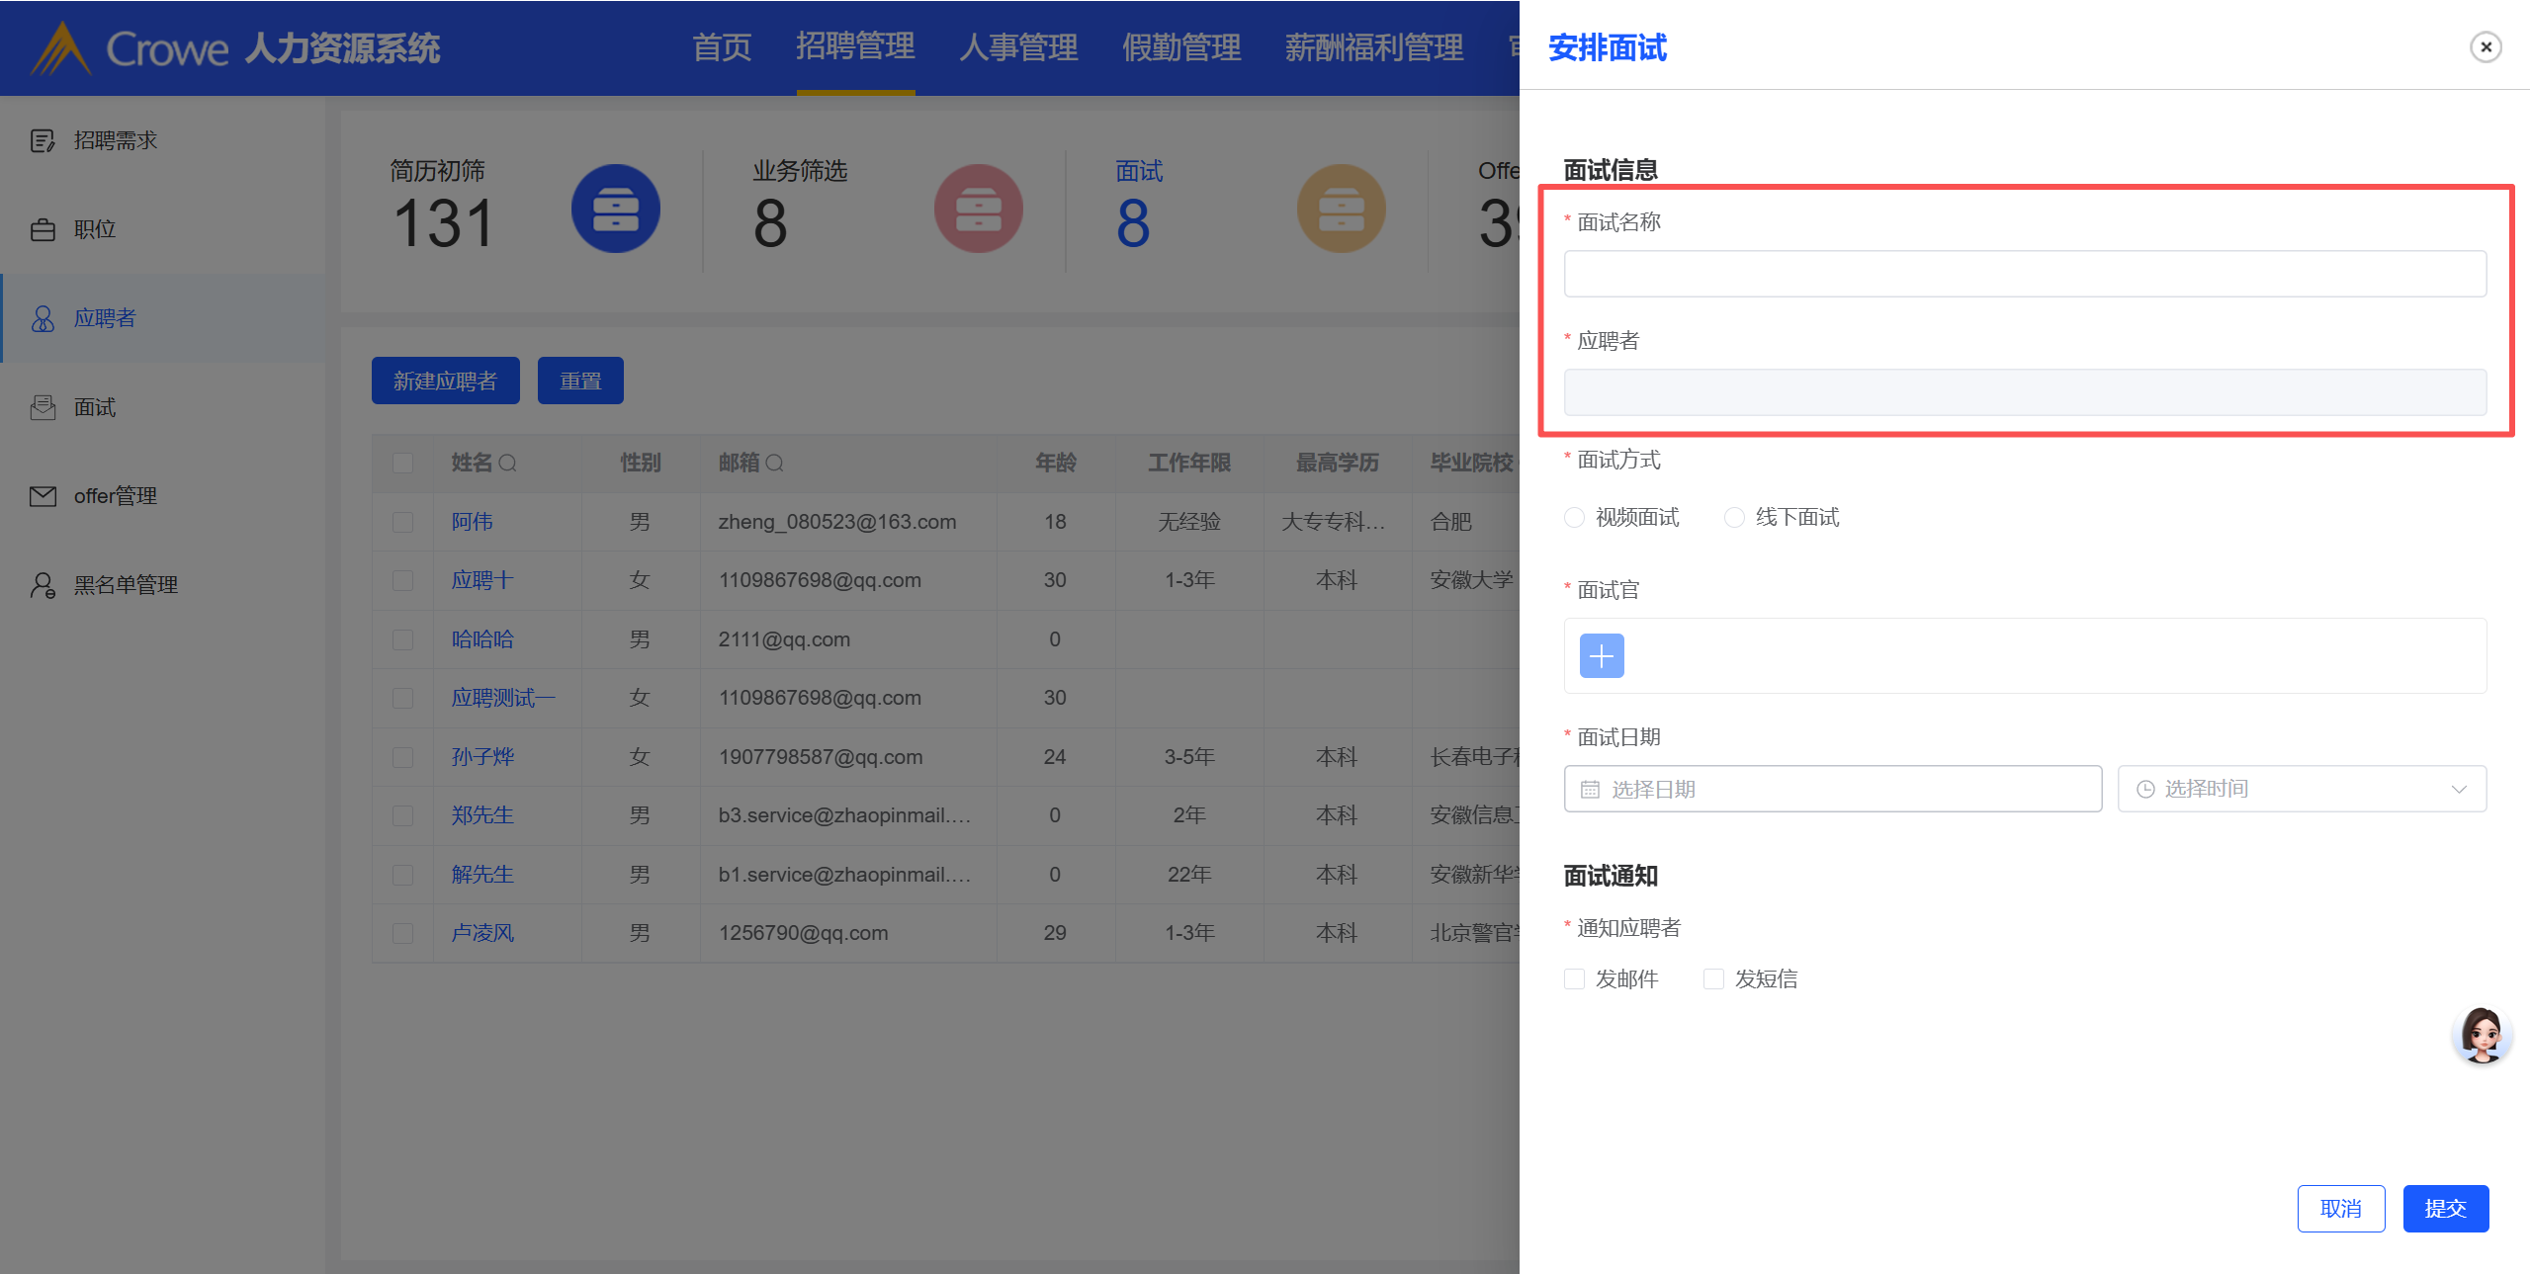Click the 面试名称 text field

point(2024,274)
